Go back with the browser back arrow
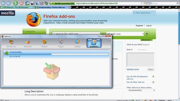The height and width of the screenshot is (101, 180). click(x=3, y=3)
